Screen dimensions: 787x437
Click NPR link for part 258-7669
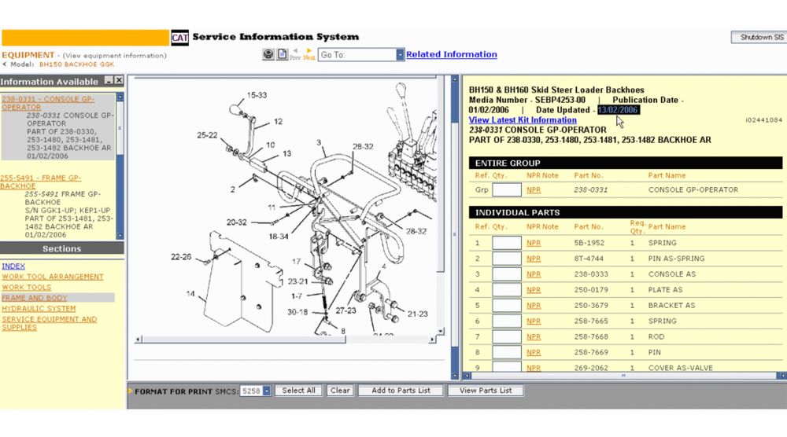coord(534,352)
